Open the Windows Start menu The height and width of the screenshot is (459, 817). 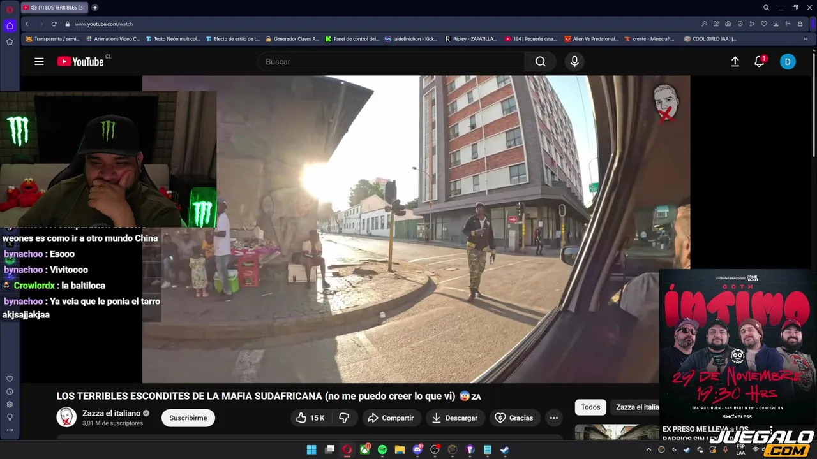pos(311,449)
